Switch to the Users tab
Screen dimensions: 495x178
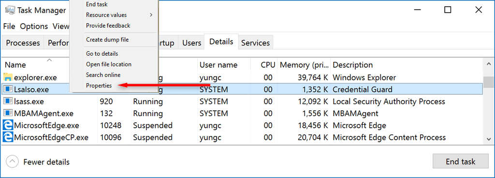click(x=191, y=43)
